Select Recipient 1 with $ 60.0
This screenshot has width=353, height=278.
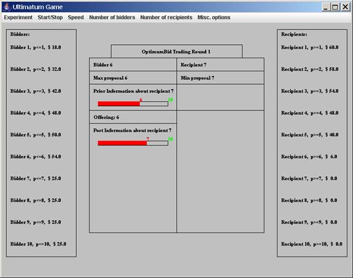[309, 47]
